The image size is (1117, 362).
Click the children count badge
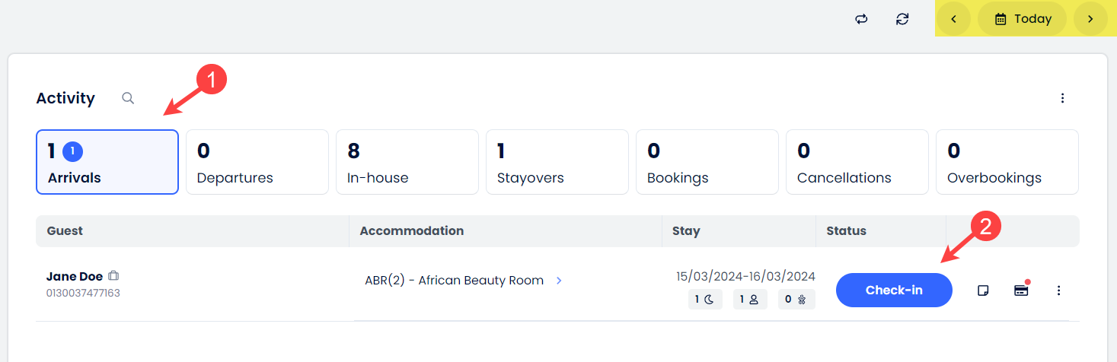[796, 300]
